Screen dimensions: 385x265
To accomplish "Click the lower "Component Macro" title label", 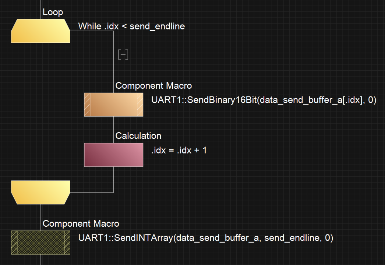I will [x=81, y=223].
